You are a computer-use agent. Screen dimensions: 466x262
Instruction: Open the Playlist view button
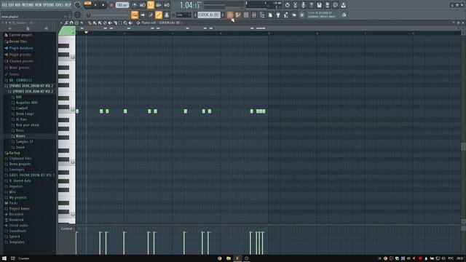[230, 15]
